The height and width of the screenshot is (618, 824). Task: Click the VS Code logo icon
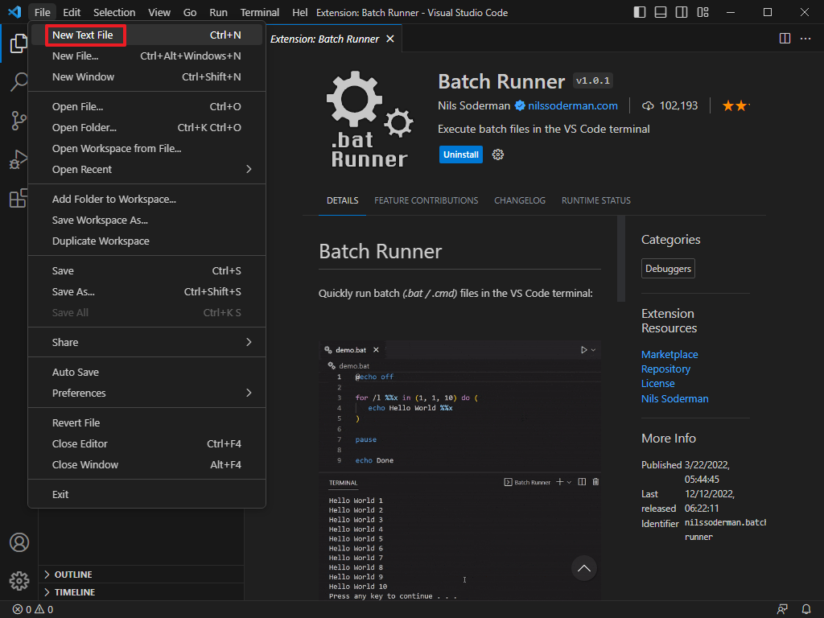point(14,11)
